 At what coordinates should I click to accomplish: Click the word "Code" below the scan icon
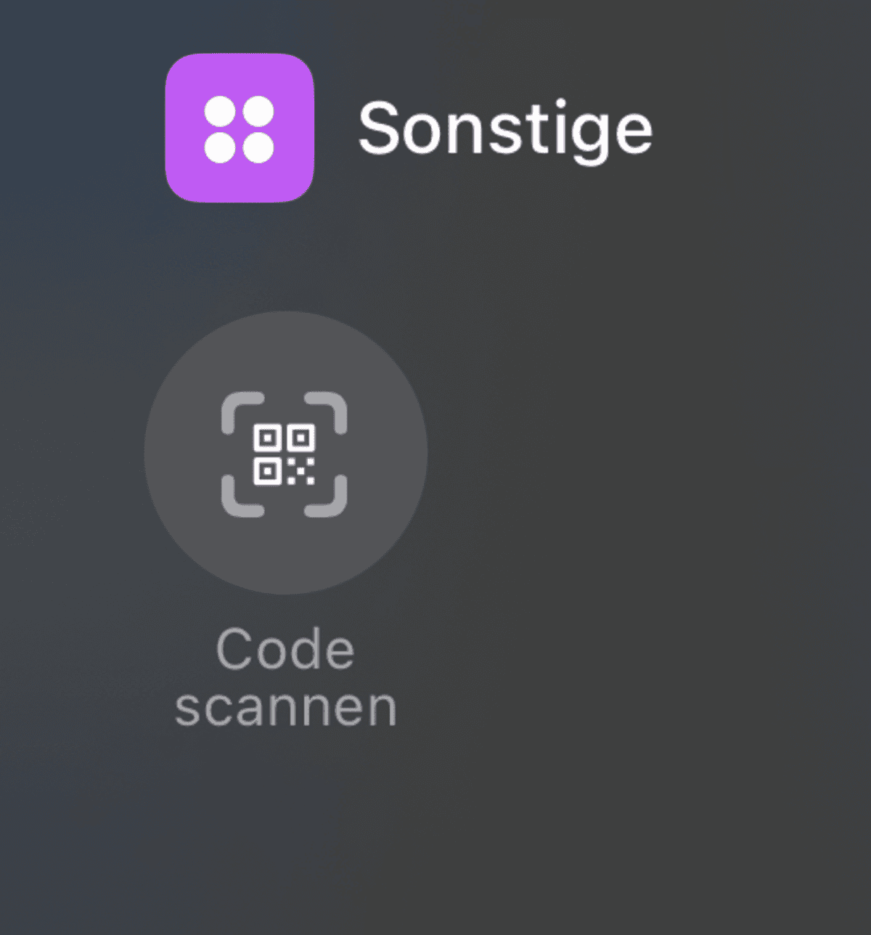285,649
